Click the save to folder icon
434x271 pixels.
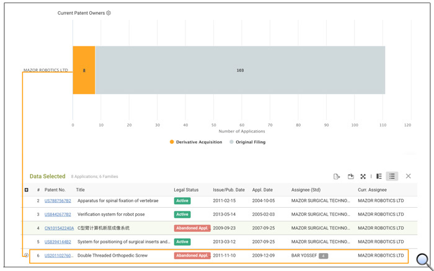coord(351,176)
